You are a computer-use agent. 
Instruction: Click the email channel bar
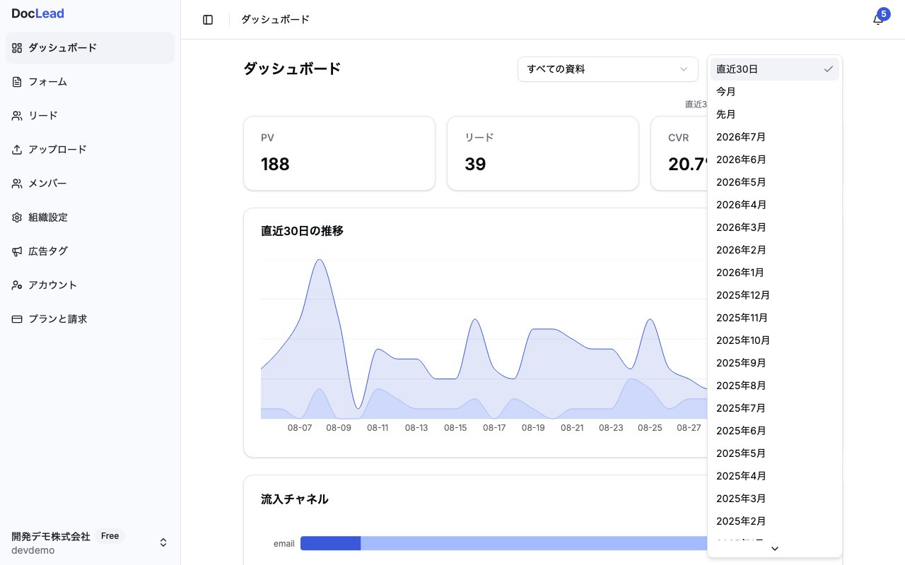point(503,543)
